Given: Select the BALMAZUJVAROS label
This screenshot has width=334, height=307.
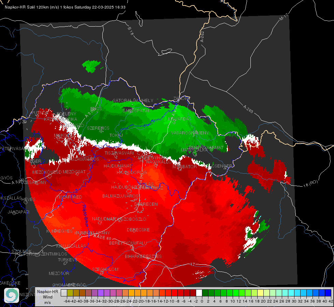Looking at the screenshot, I should (x=120, y=196).
